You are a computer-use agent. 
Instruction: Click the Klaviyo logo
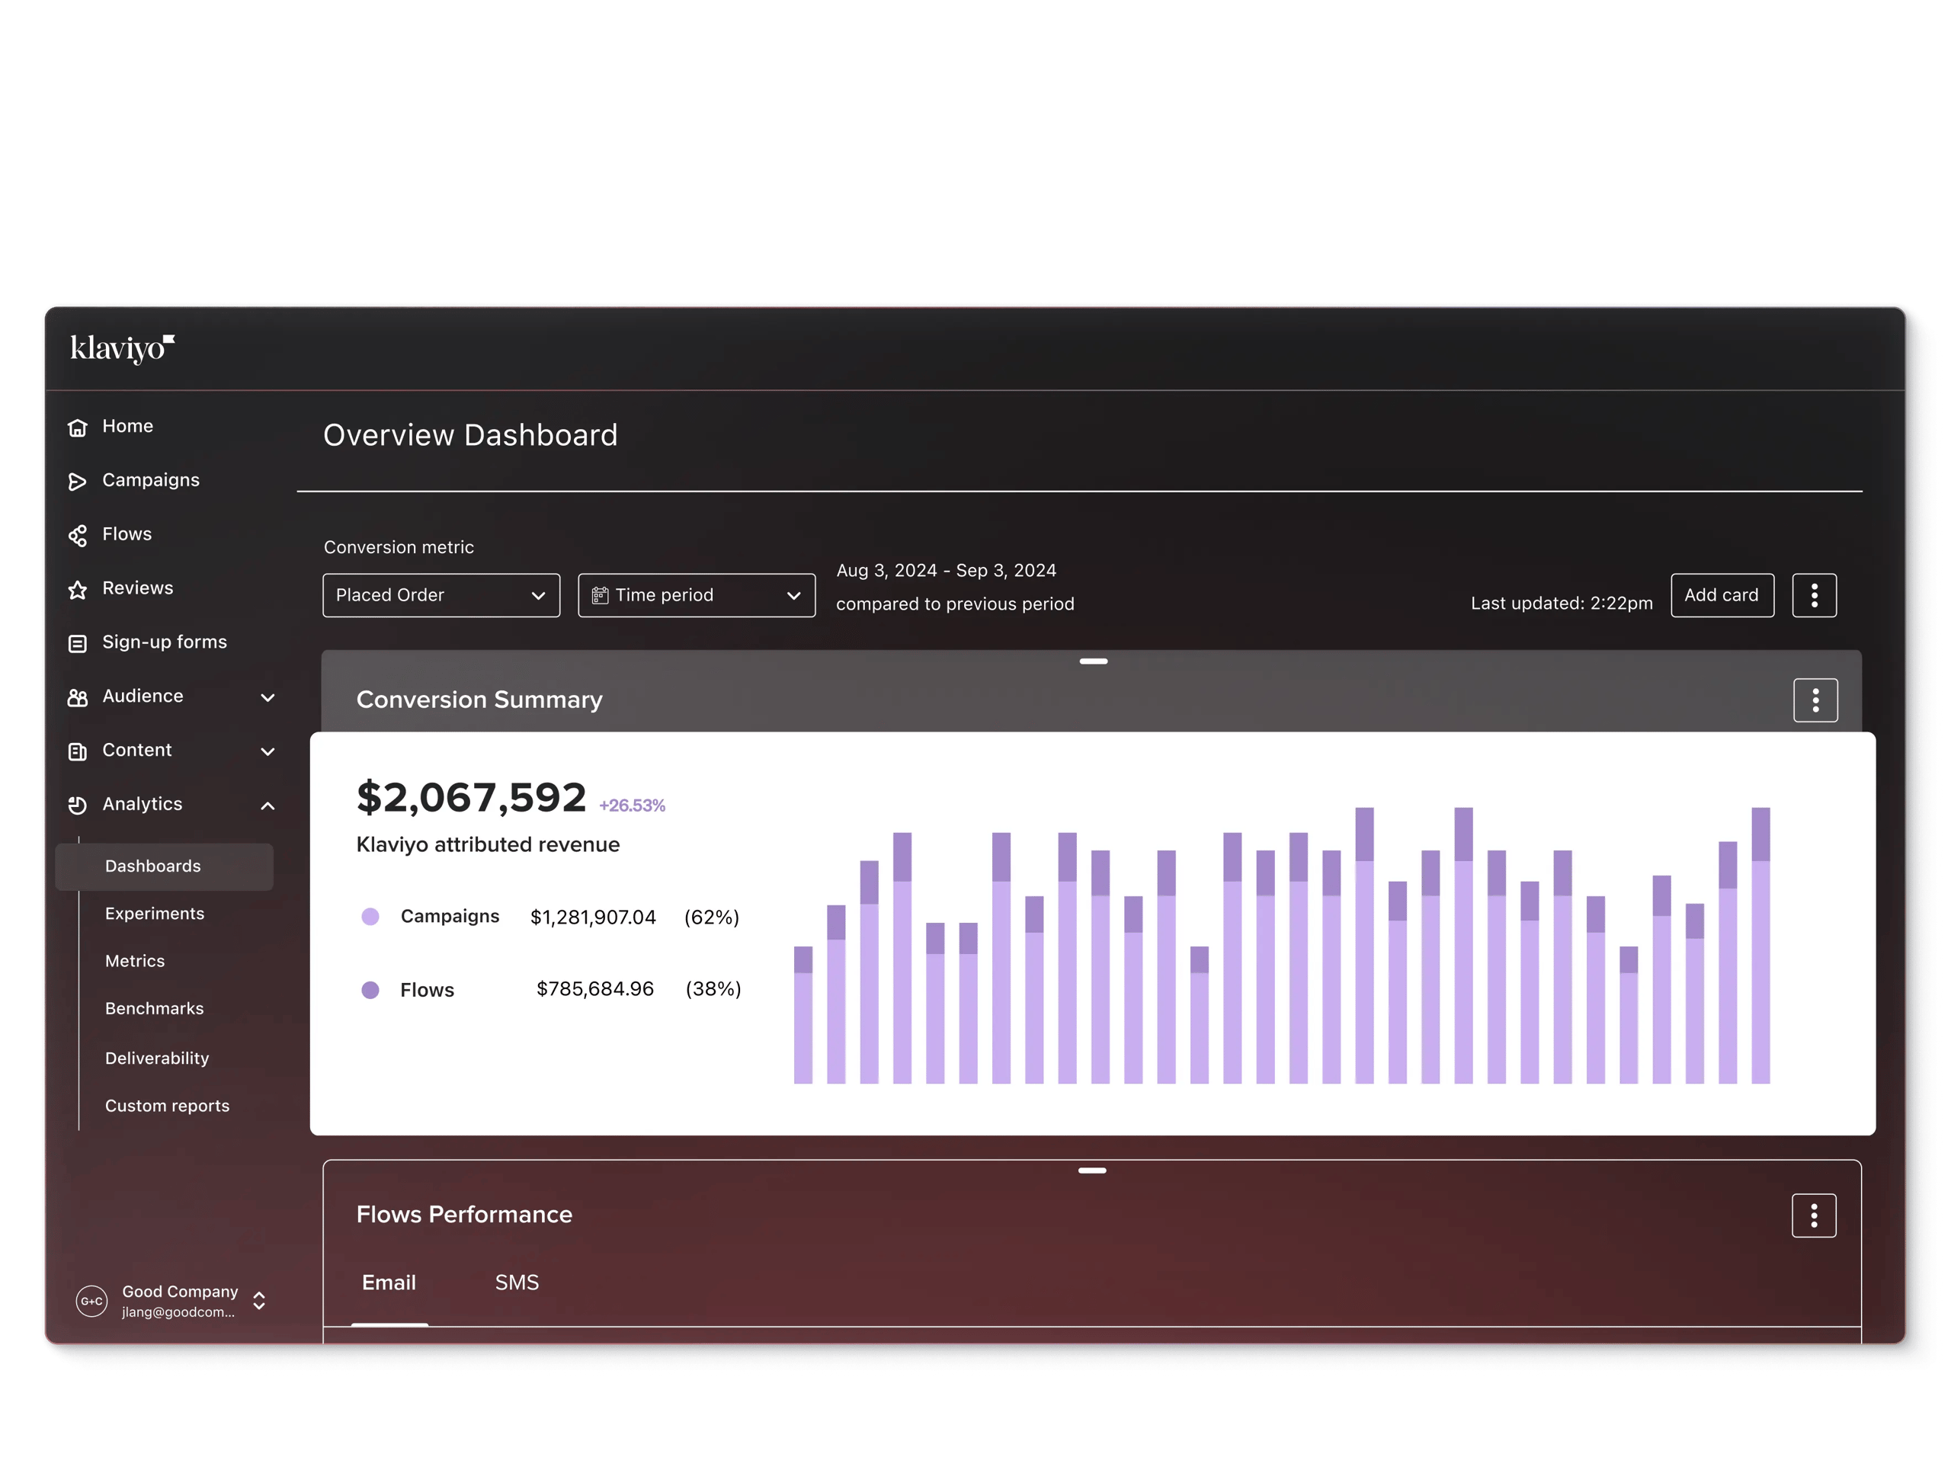pyautogui.click(x=123, y=348)
